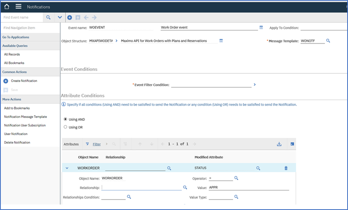Open the Relationships Condition lookup icon
This screenshot has height=210, width=348.
point(129,197)
